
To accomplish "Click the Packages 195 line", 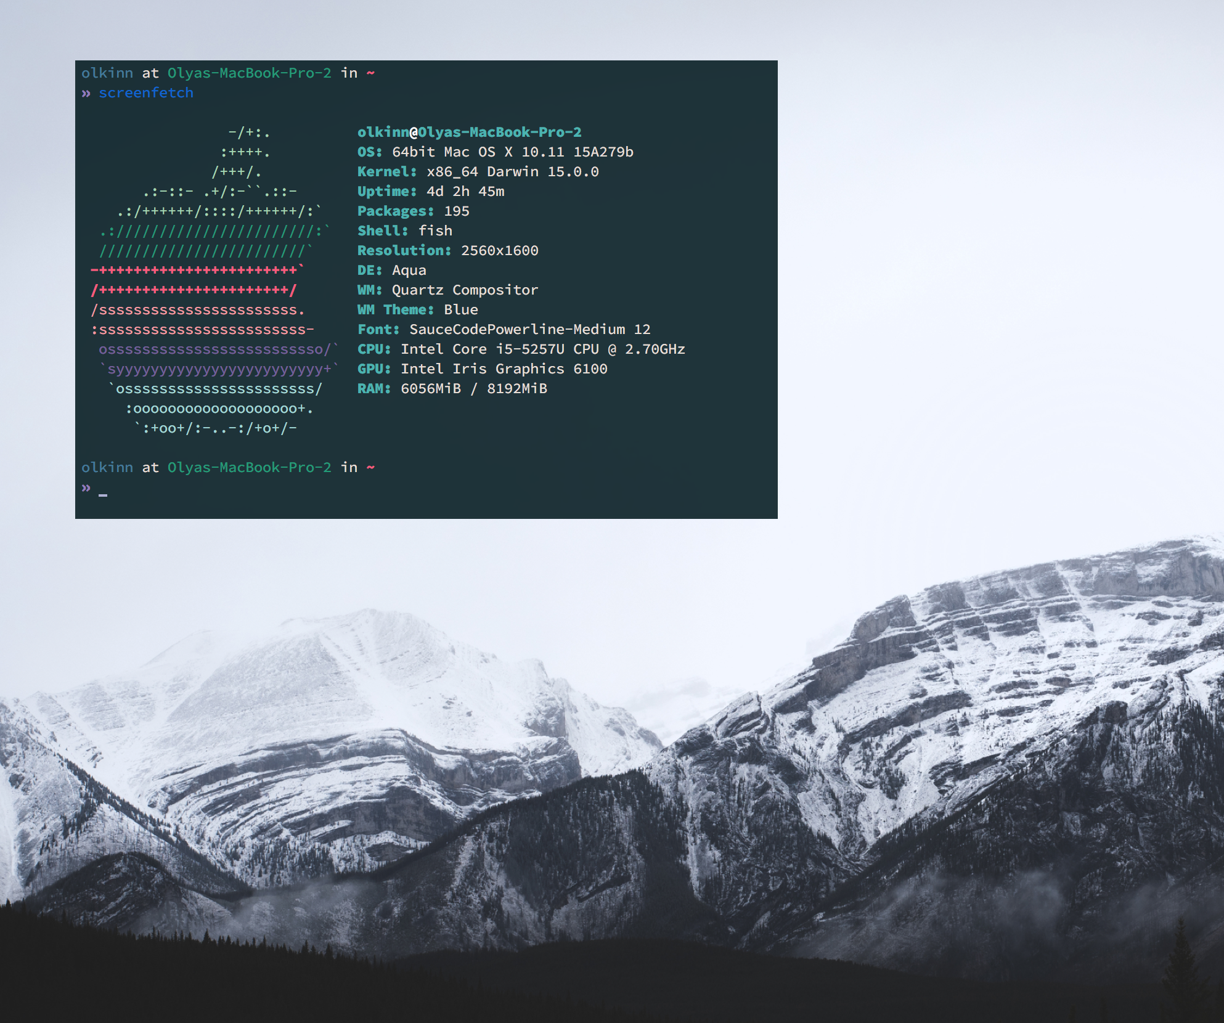I will [x=413, y=211].
